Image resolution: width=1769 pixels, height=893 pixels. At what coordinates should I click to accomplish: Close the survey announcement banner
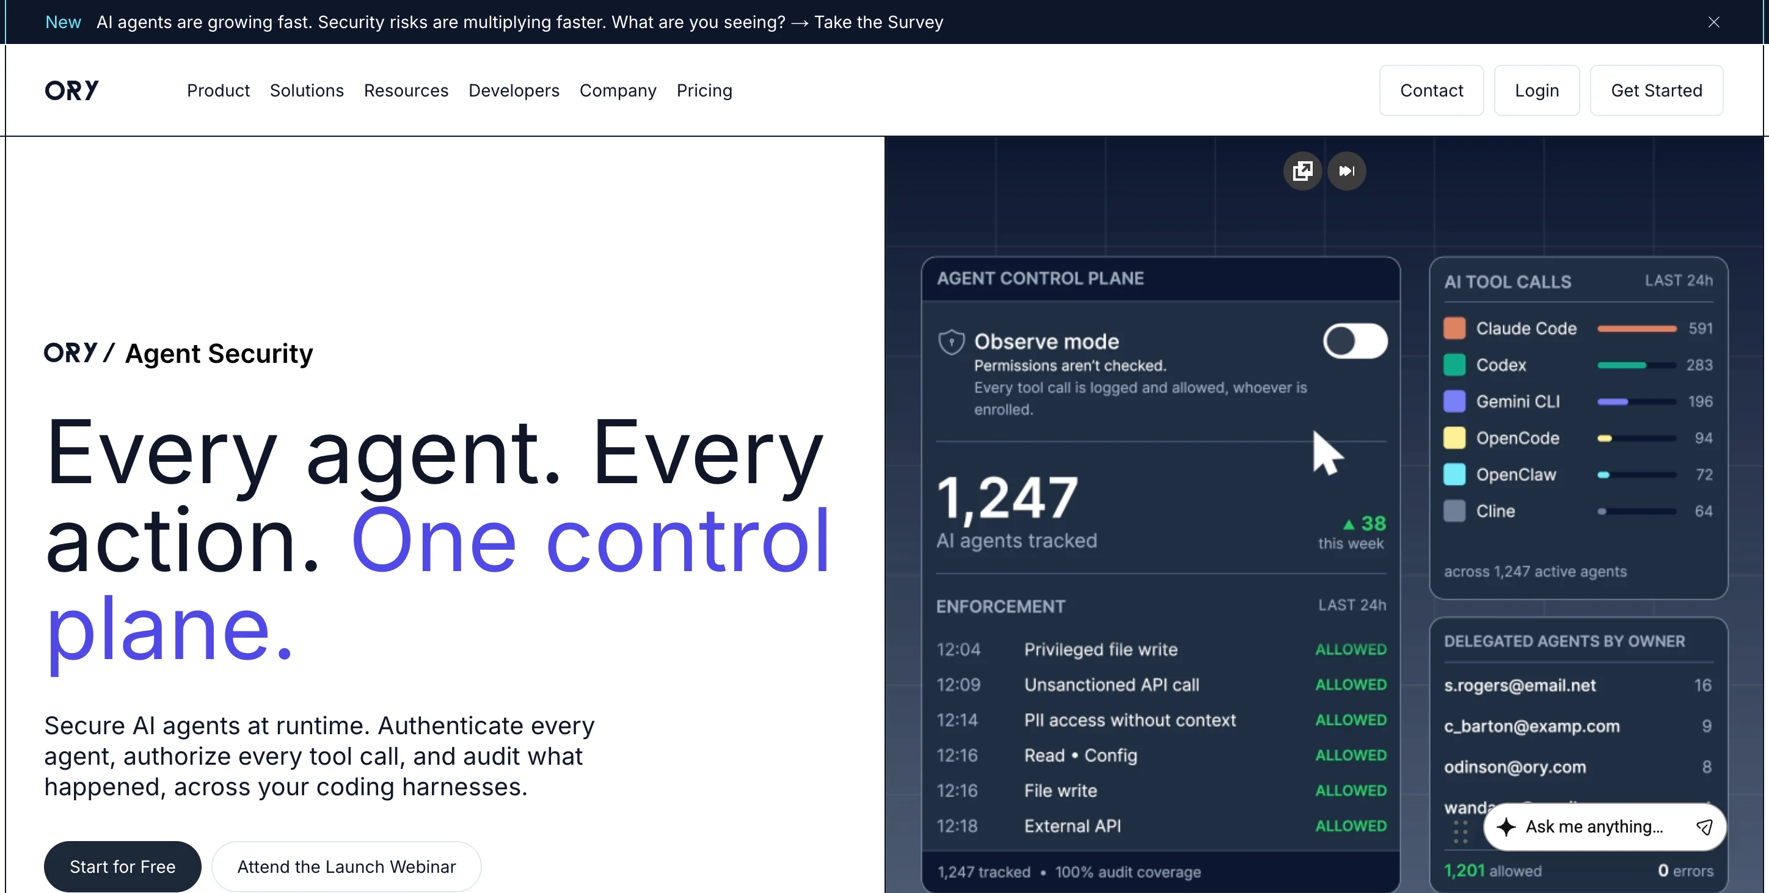pos(1713,22)
